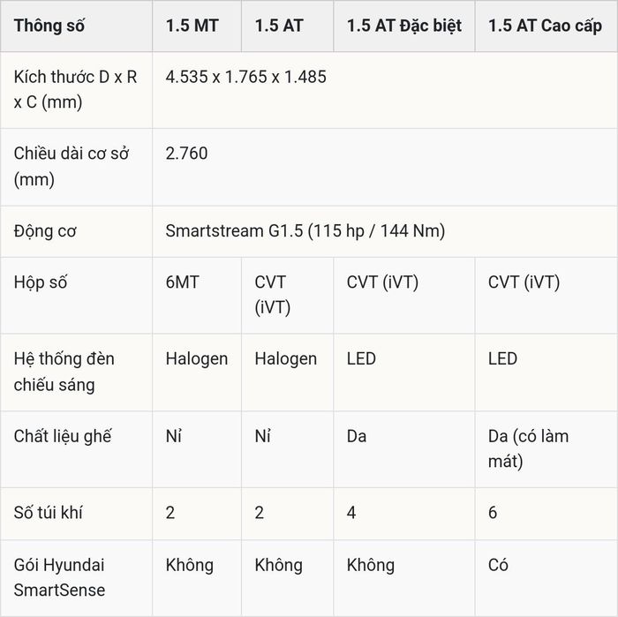Click the 'Thông số' column header

(49, 26)
